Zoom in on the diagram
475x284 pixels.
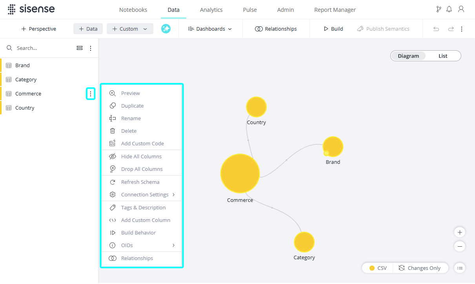[460, 232]
